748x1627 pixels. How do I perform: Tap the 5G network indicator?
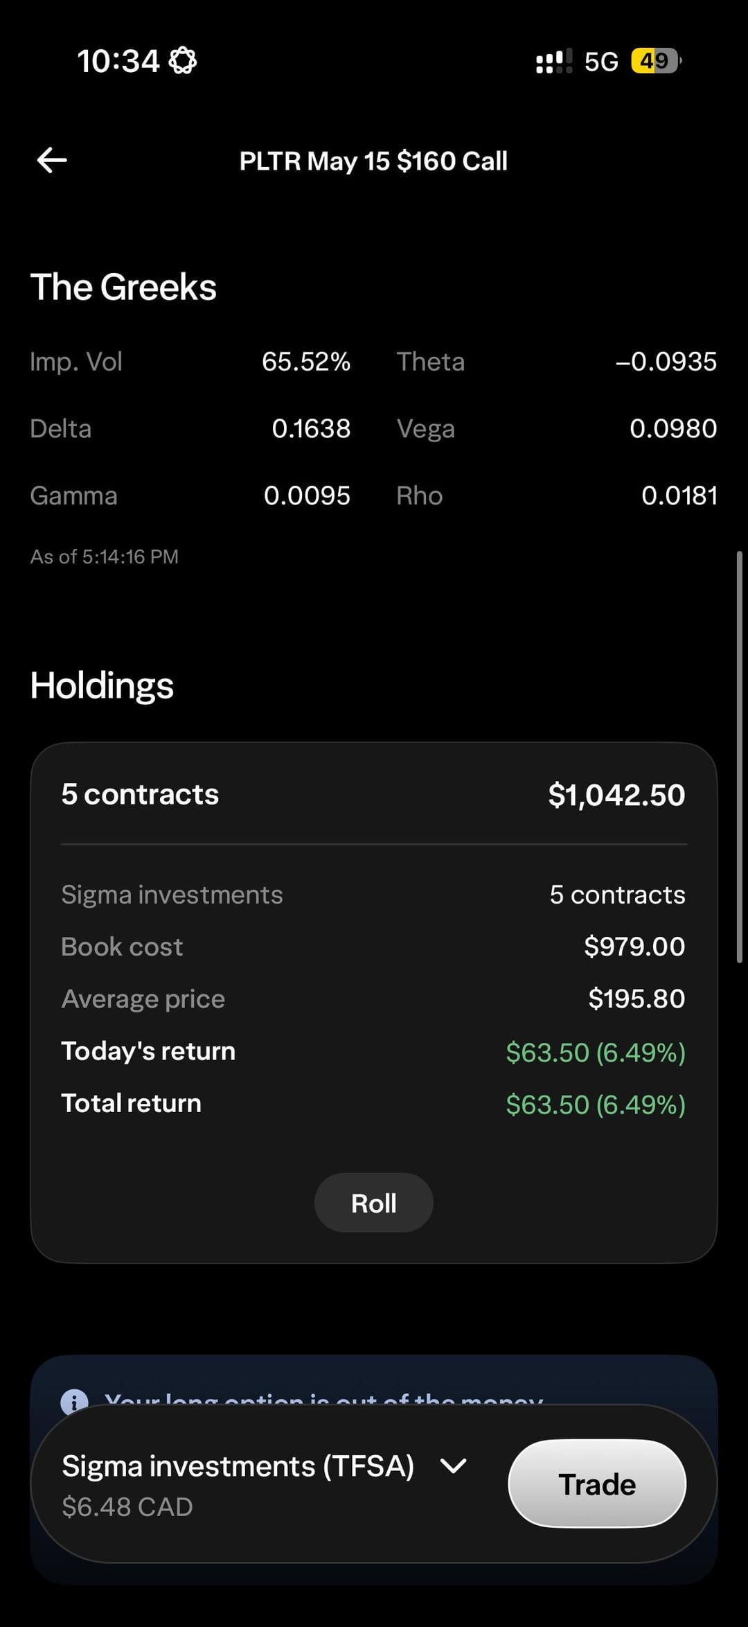tap(600, 62)
